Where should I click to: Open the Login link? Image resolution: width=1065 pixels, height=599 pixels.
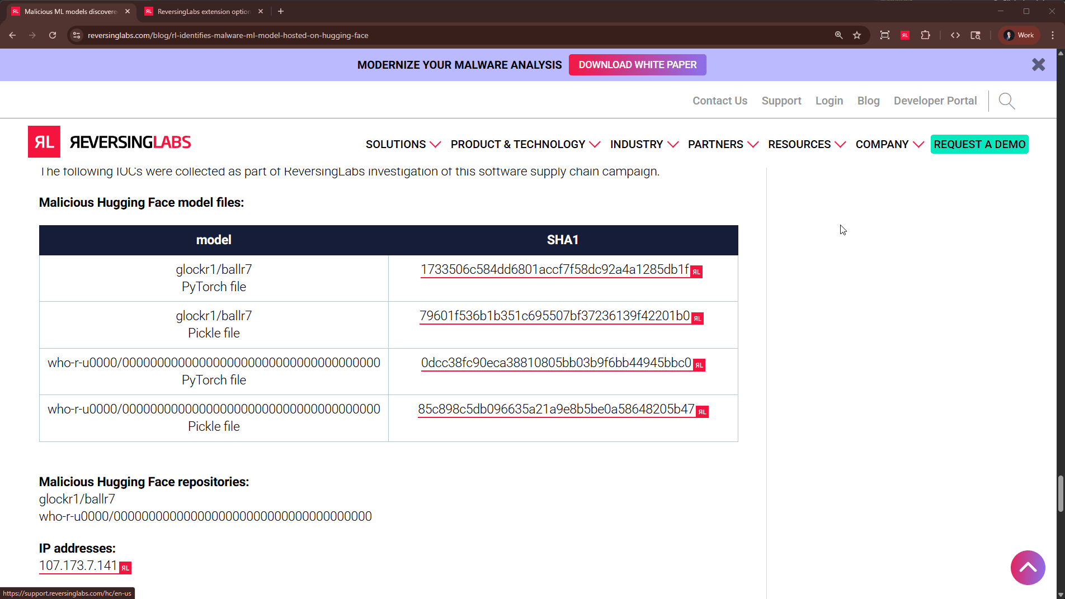[829, 101]
